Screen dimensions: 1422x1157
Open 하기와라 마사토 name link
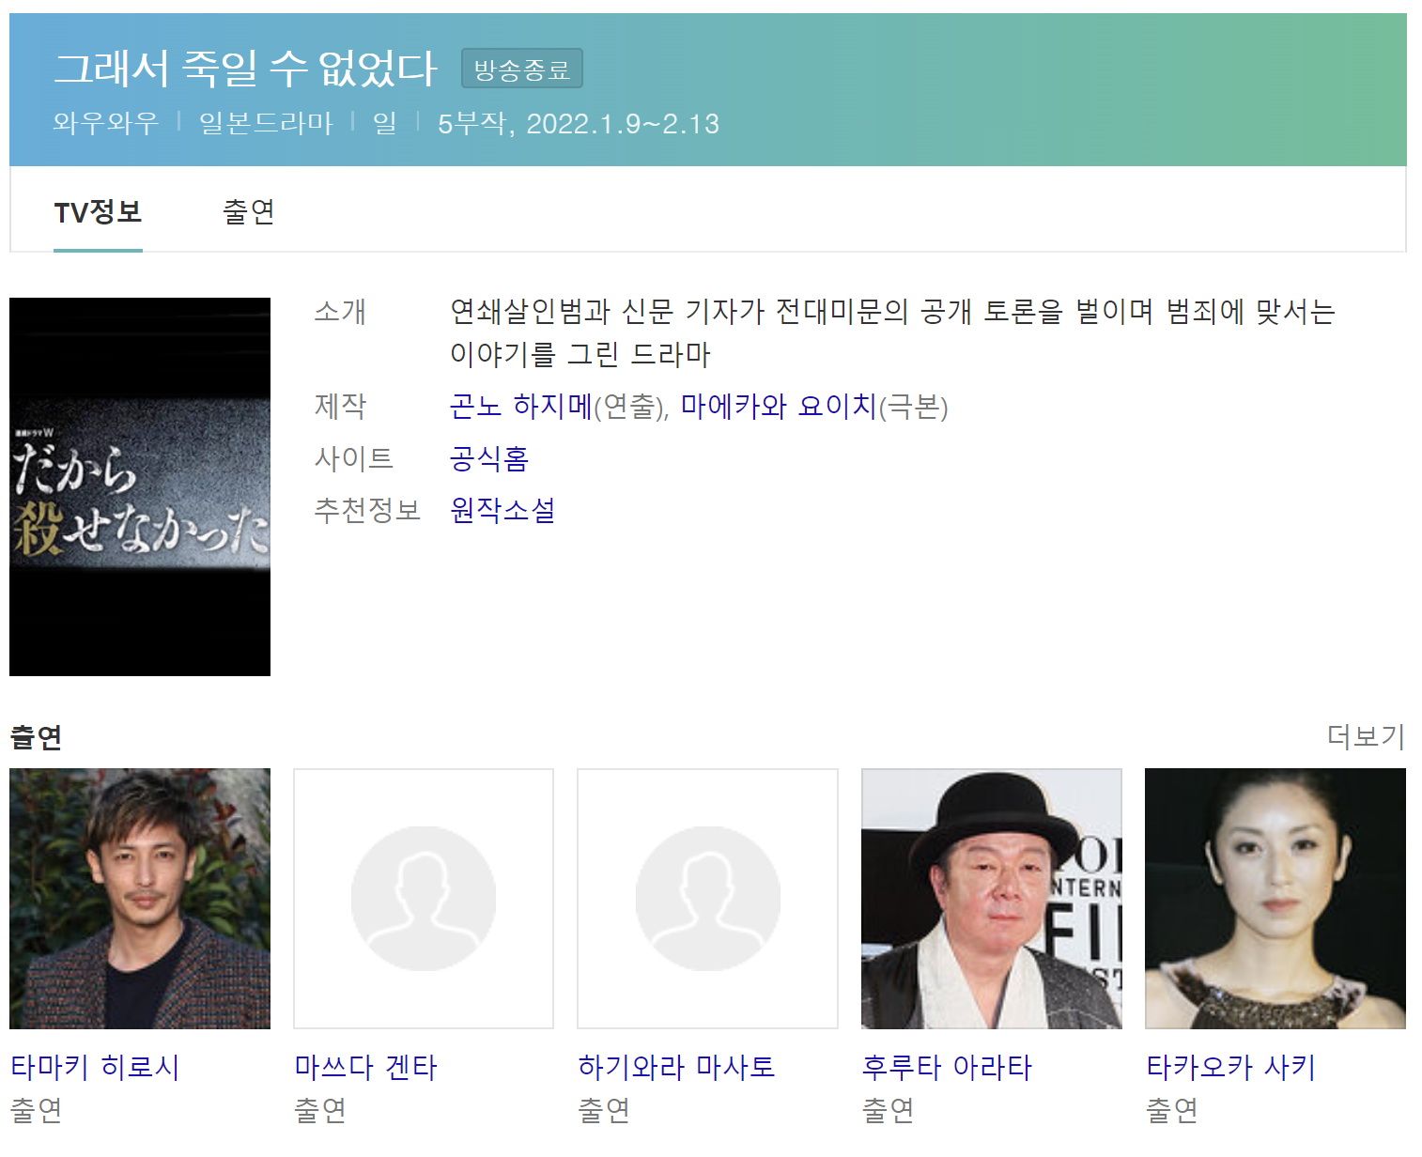pos(677,1067)
